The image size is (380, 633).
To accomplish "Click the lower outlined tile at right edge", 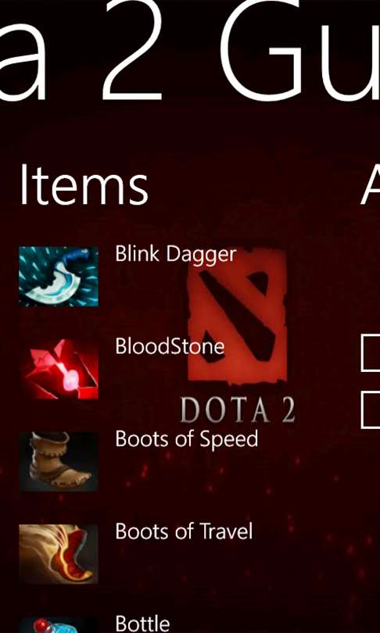I will click(x=371, y=410).
